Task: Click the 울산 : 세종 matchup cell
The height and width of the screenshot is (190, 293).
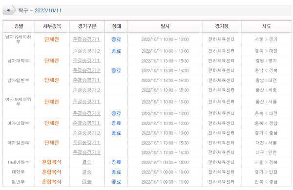Action: coord(266,90)
